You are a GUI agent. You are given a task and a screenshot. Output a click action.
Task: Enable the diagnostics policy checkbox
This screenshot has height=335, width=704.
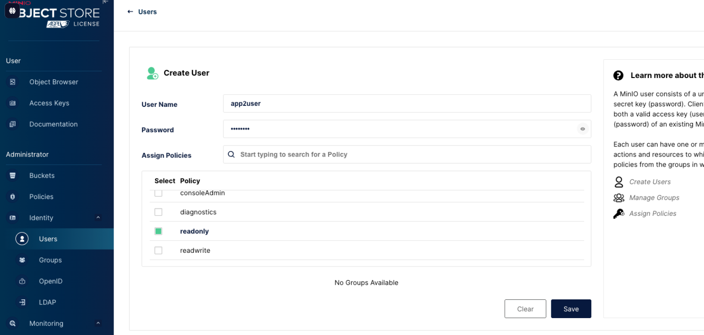pyautogui.click(x=158, y=212)
